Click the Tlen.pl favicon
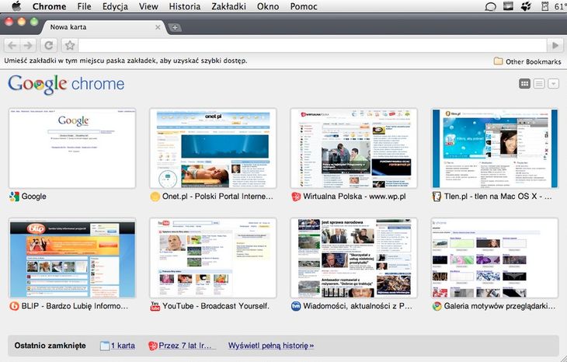This screenshot has width=567, height=362. point(437,197)
